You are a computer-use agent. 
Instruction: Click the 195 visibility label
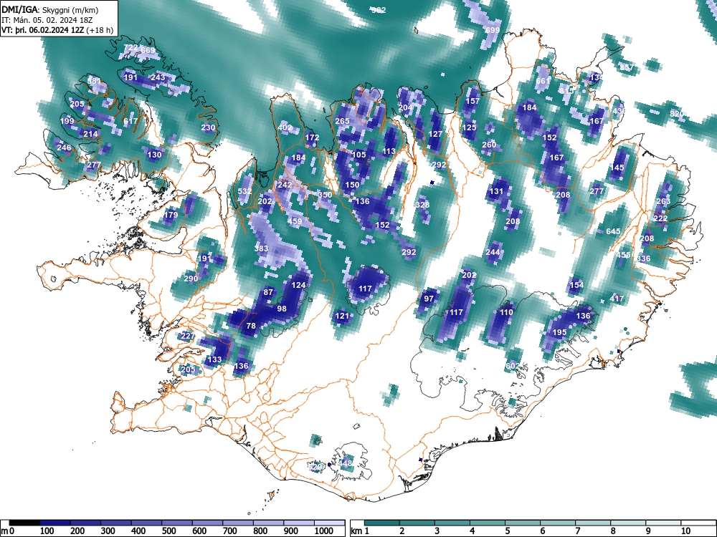pyautogui.click(x=560, y=332)
